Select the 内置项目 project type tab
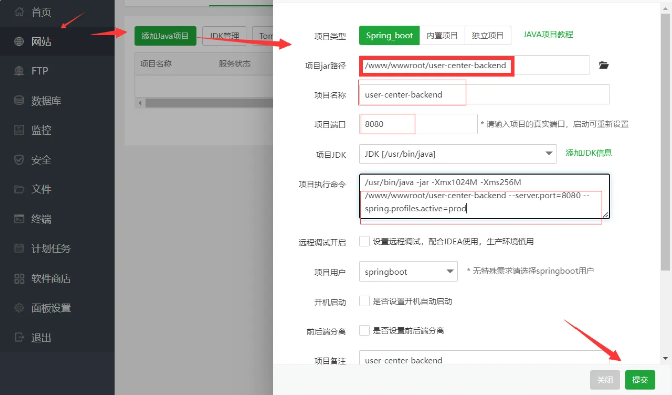Viewport: 672px width, 395px height. [x=442, y=35]
